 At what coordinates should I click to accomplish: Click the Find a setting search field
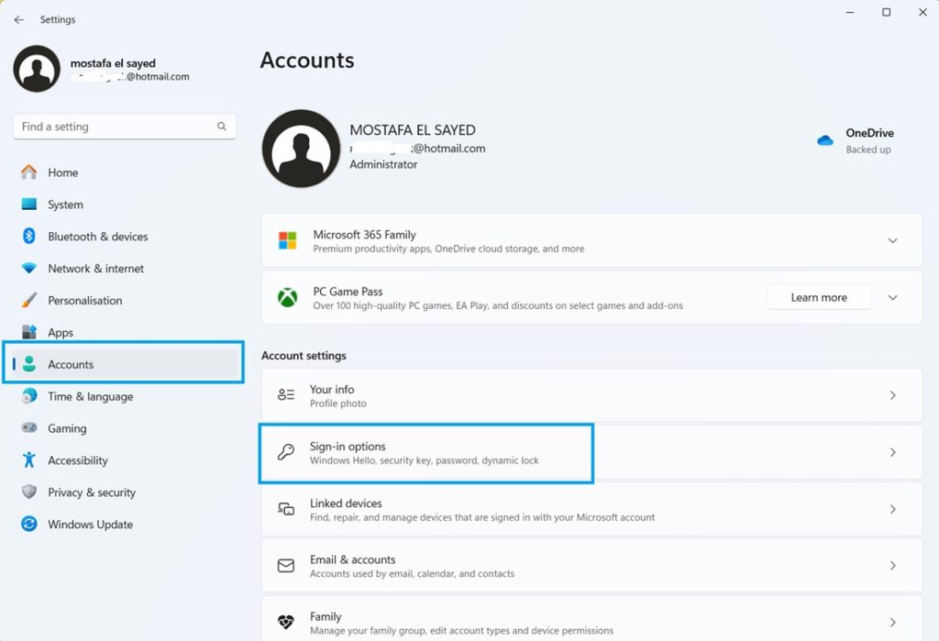pos(124,126)
